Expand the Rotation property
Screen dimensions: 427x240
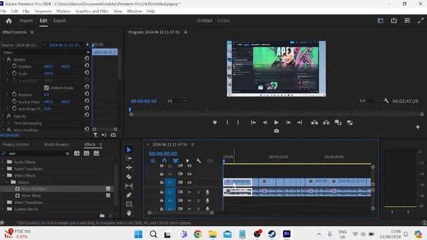7,94
